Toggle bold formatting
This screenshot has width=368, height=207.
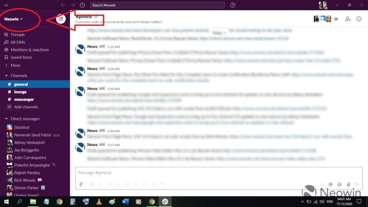tap(92, 184)
